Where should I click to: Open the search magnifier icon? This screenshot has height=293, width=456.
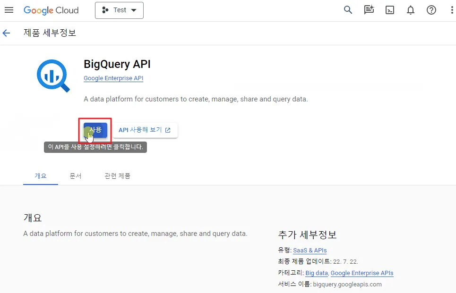coord(348,10)
